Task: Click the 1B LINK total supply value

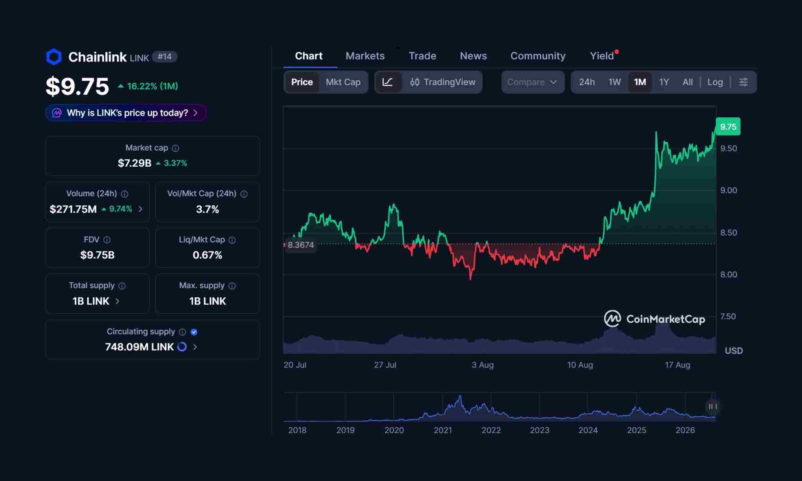Action: 90,301
